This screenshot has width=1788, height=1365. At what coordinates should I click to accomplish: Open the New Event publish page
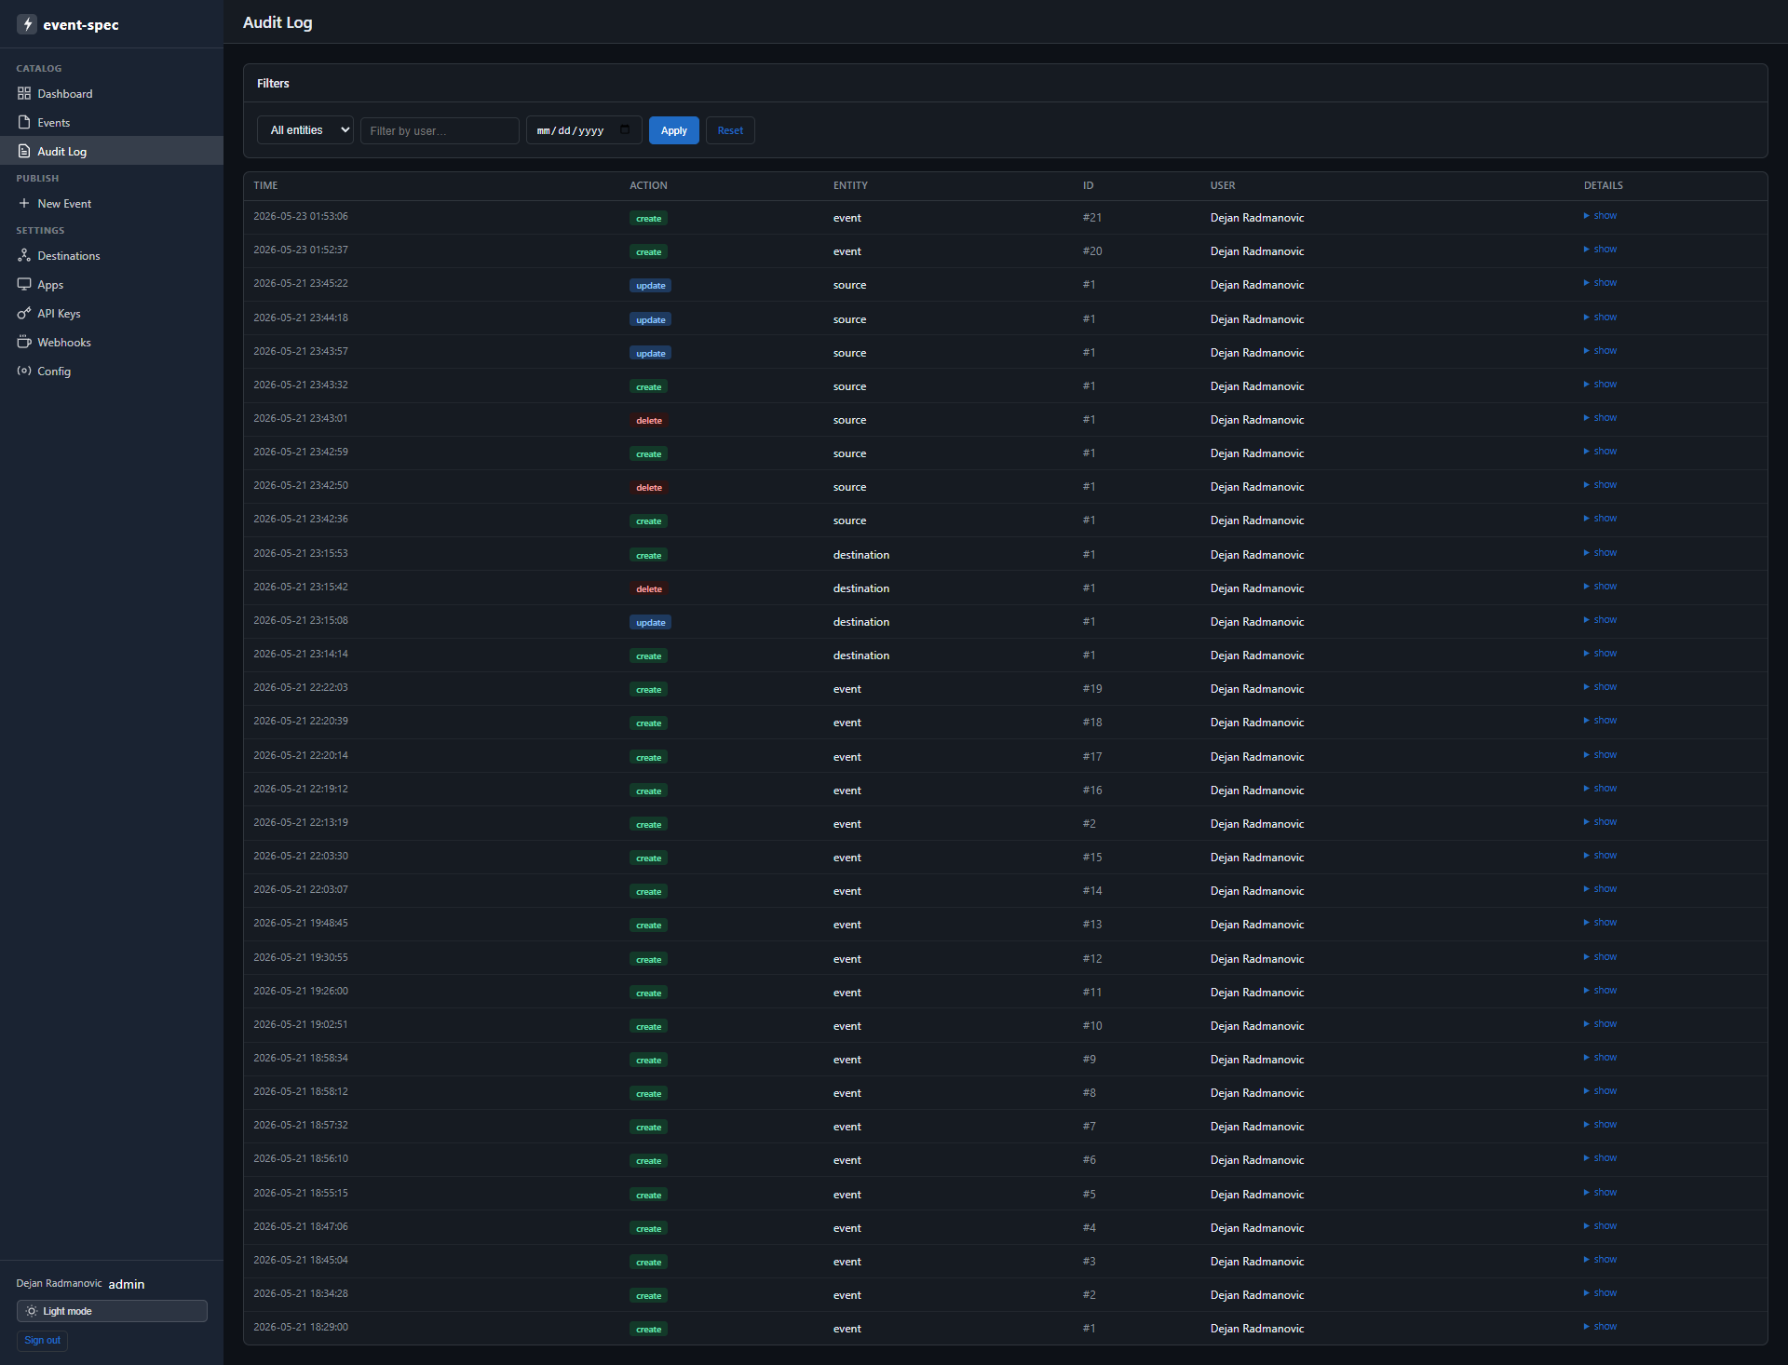pos(112,203)
